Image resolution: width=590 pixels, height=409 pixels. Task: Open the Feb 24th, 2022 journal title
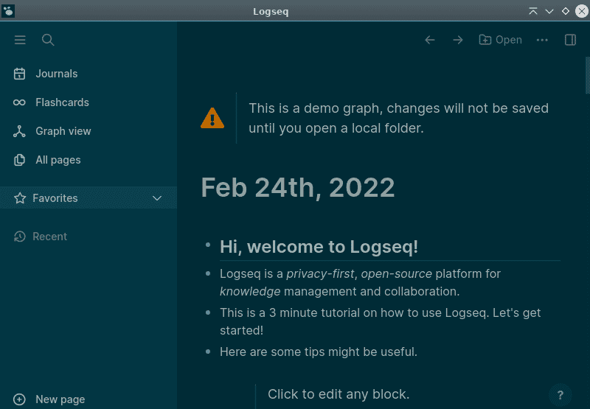[x=298, y=187]
